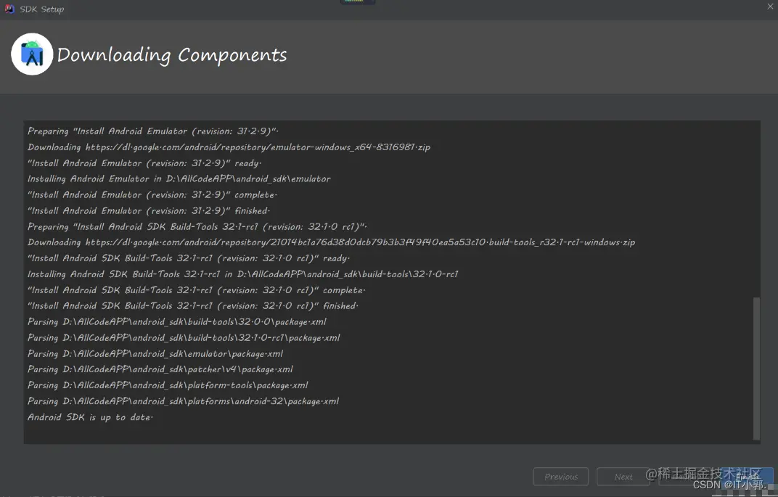Click the log panel vertical scrollbar thumb
Image resolution: width=778 pixels, height=497 pixels.
tap(756, 368)
